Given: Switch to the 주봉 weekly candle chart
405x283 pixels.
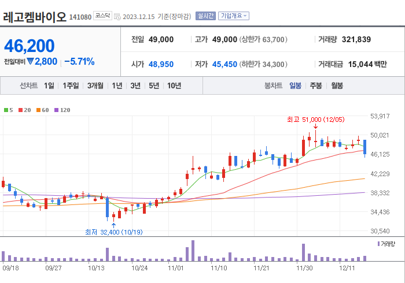Looking at the screenshot, I should [316, 85].
